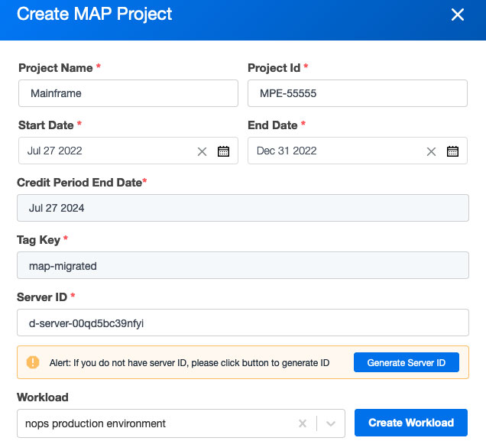Clear the End Date value
Image resolution: width=486 pixels, height=441 pixels.
(x=431, y=151)
